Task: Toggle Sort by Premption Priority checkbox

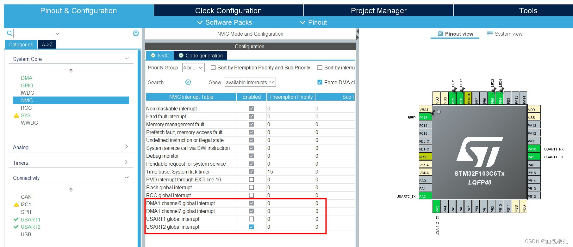Action: (213, 68)
